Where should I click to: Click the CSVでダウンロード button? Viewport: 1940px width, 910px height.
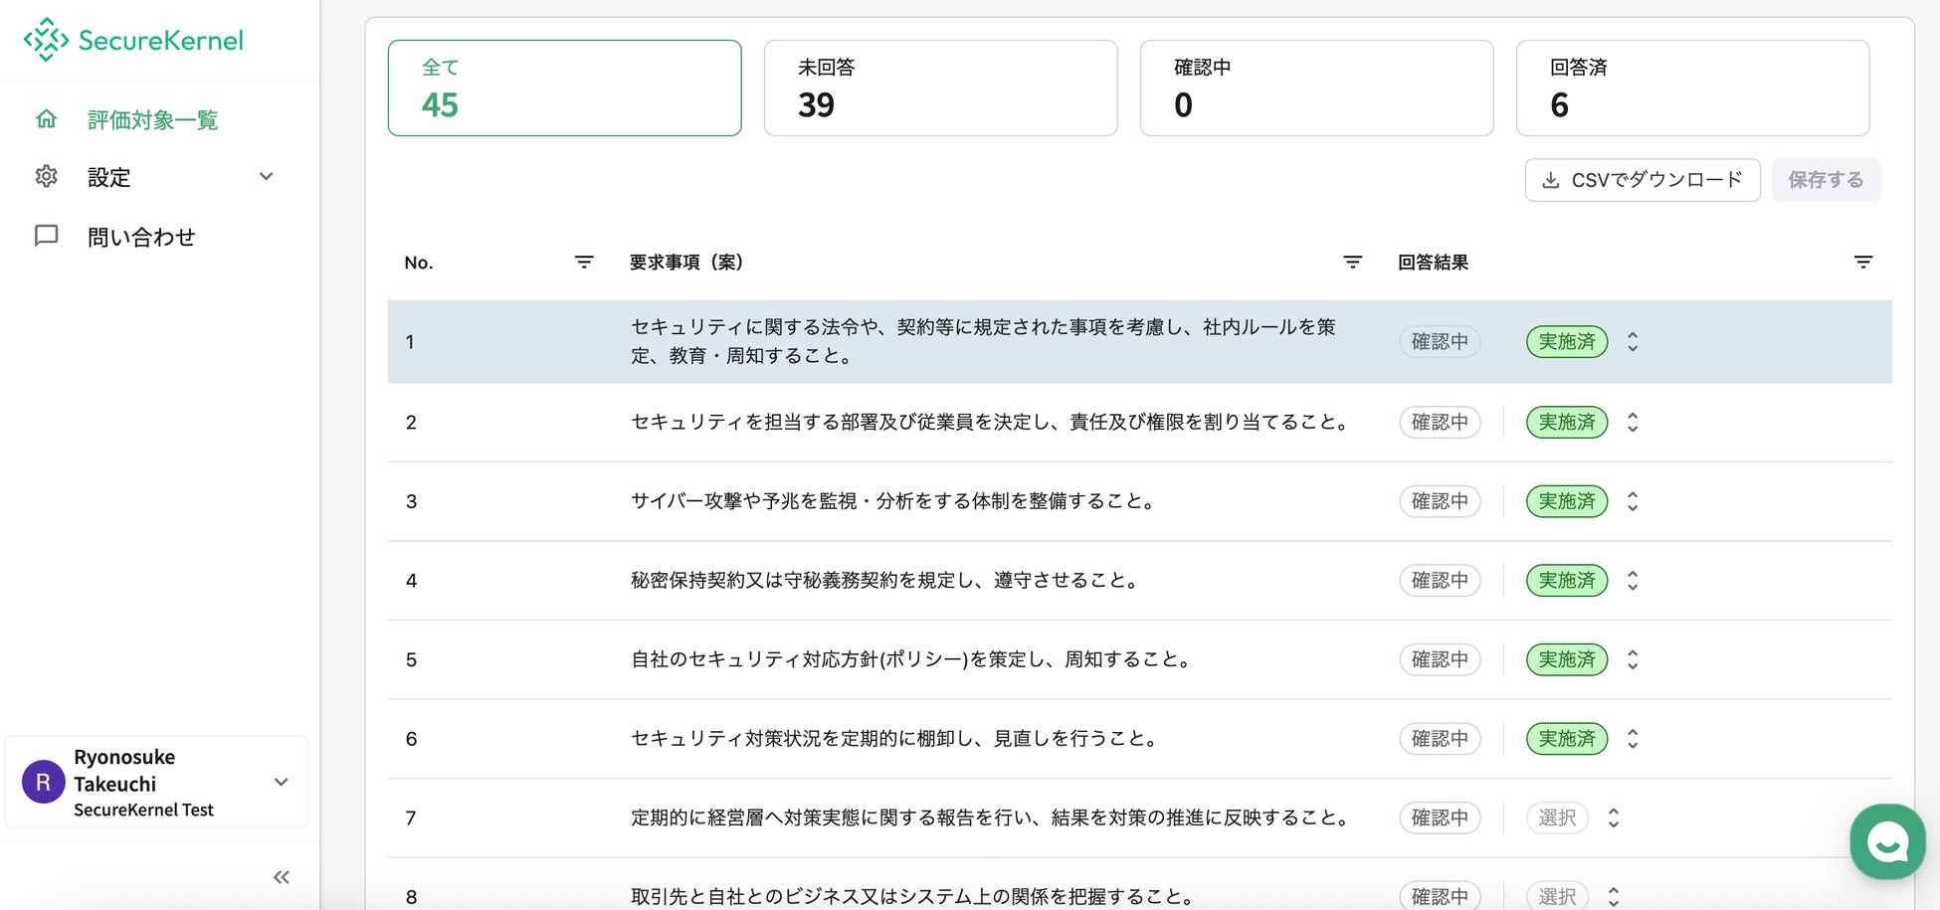pyautogui.click(x=1642, y=180)
